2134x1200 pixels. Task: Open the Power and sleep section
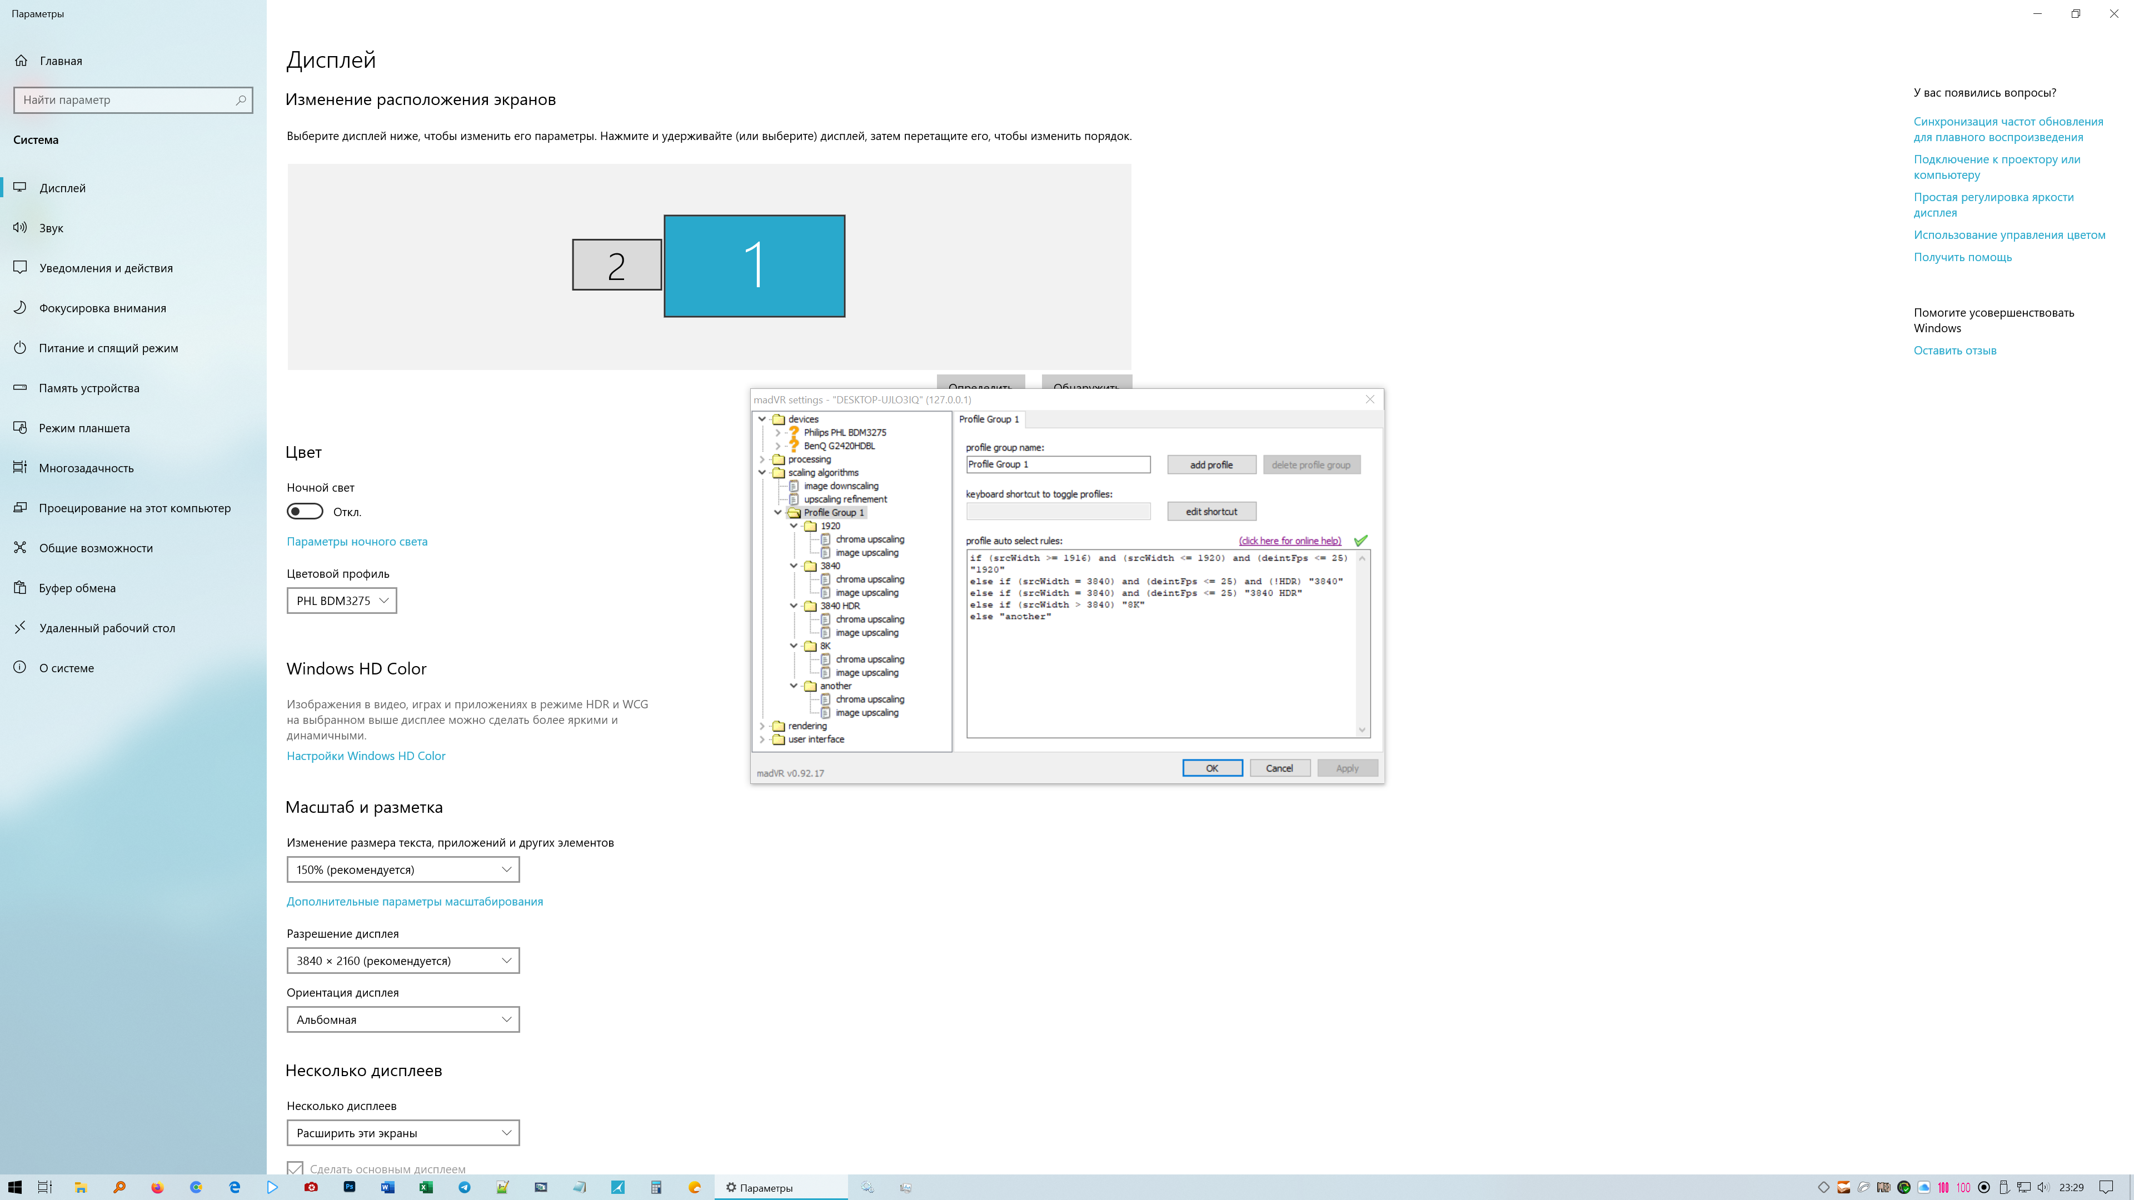(x=108, y=348)
